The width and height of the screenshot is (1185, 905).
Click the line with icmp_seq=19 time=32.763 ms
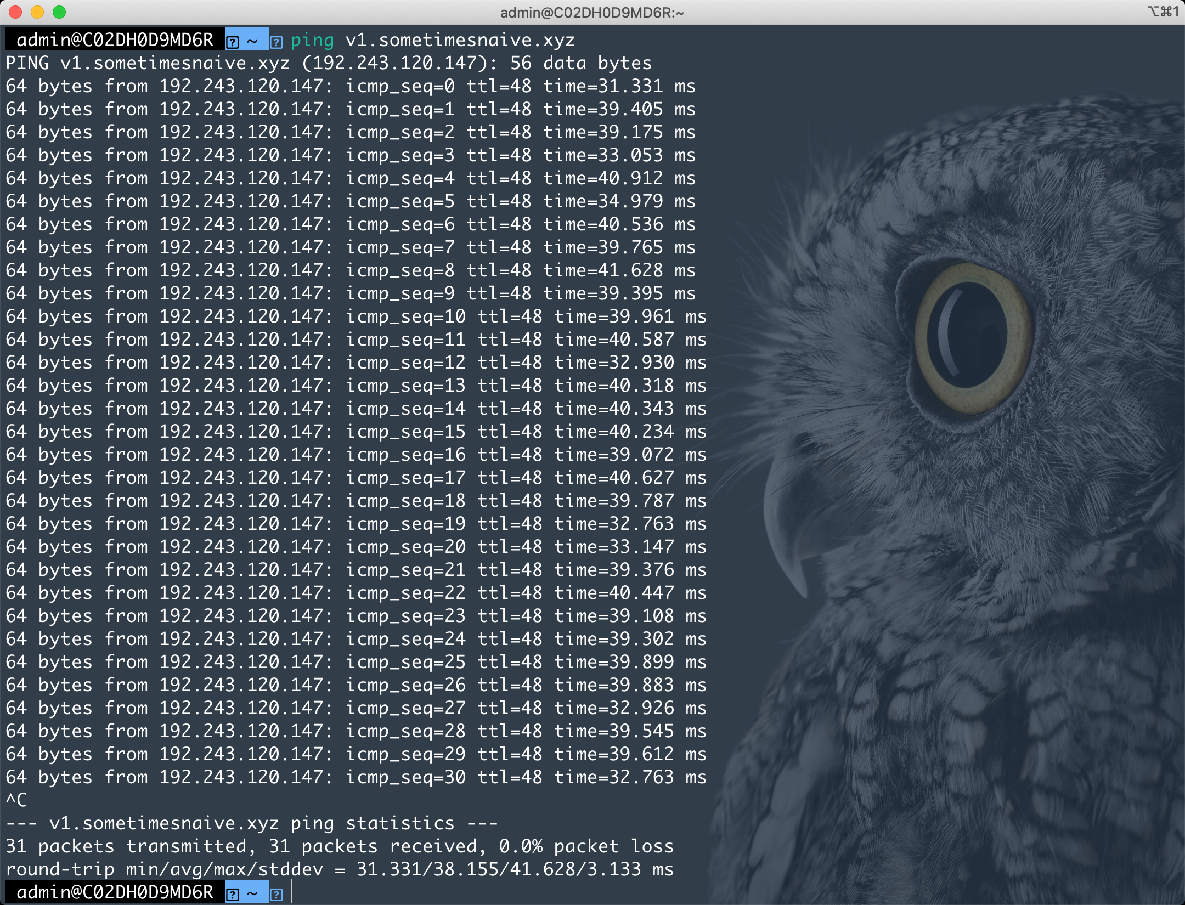coord(356,524)
